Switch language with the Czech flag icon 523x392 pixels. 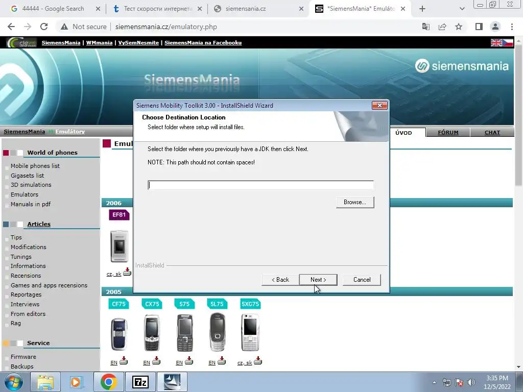point(508,43)
